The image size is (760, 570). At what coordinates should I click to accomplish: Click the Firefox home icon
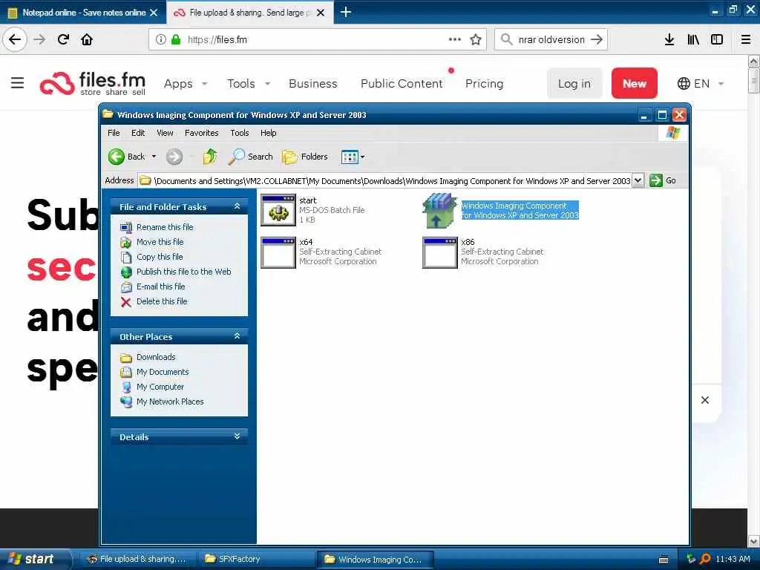tap(87, 39)
